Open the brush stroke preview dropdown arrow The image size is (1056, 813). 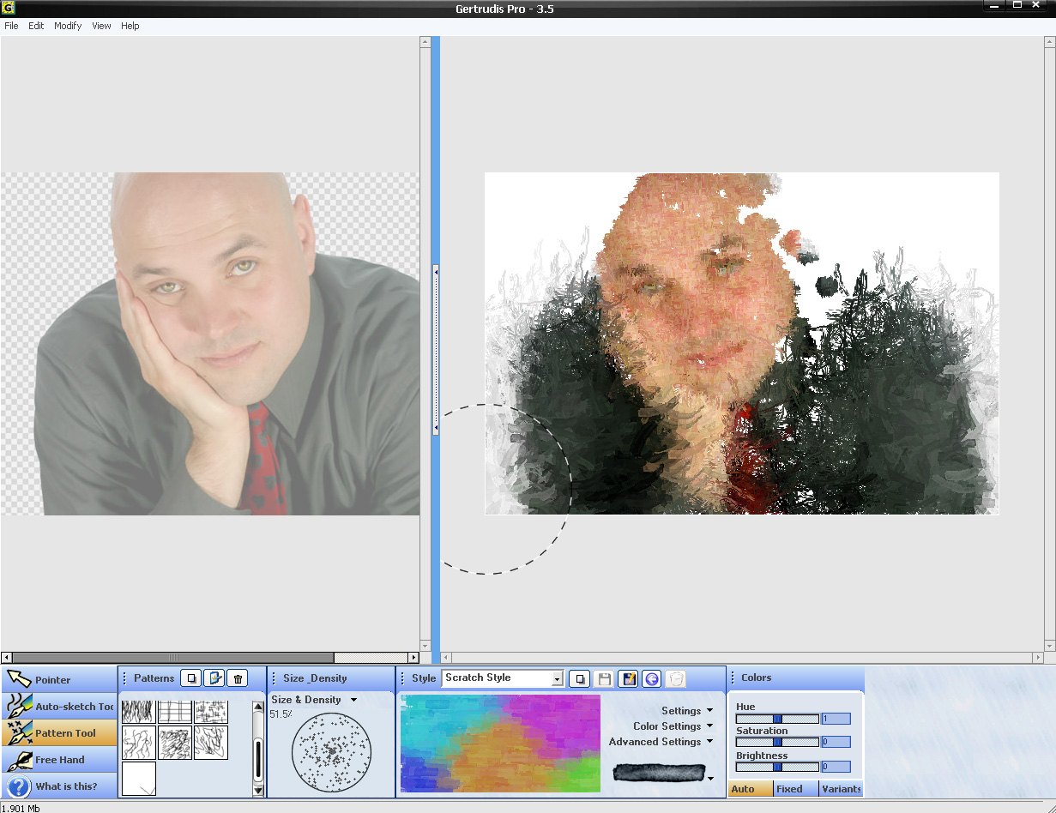pos(709,779)
